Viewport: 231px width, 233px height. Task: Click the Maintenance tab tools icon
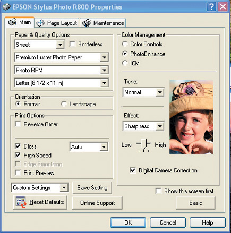87,23
